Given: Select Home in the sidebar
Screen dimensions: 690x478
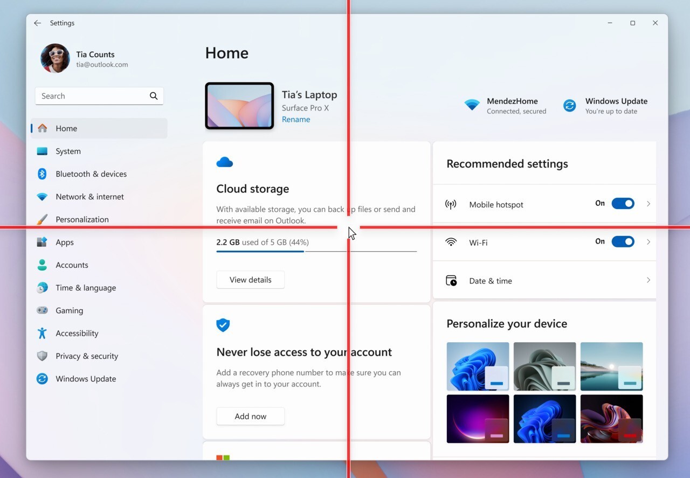Looking at the screenshot, I should pos(66,128).
